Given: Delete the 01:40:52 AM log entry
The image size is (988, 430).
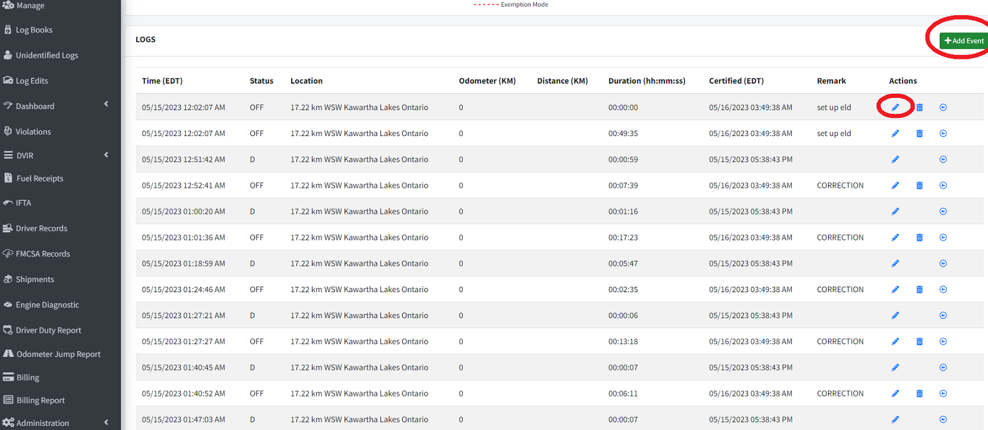Looking at the screenshot, I should (919, 393).
